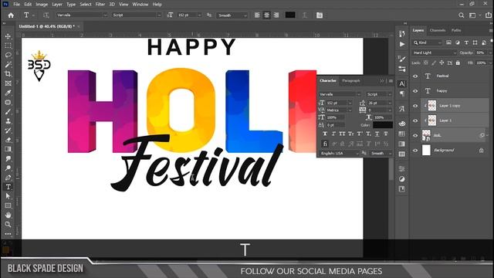The height and width of the screenshot is (278, 494).
Task: Select the Crop tool
Action: click(8, 74)
